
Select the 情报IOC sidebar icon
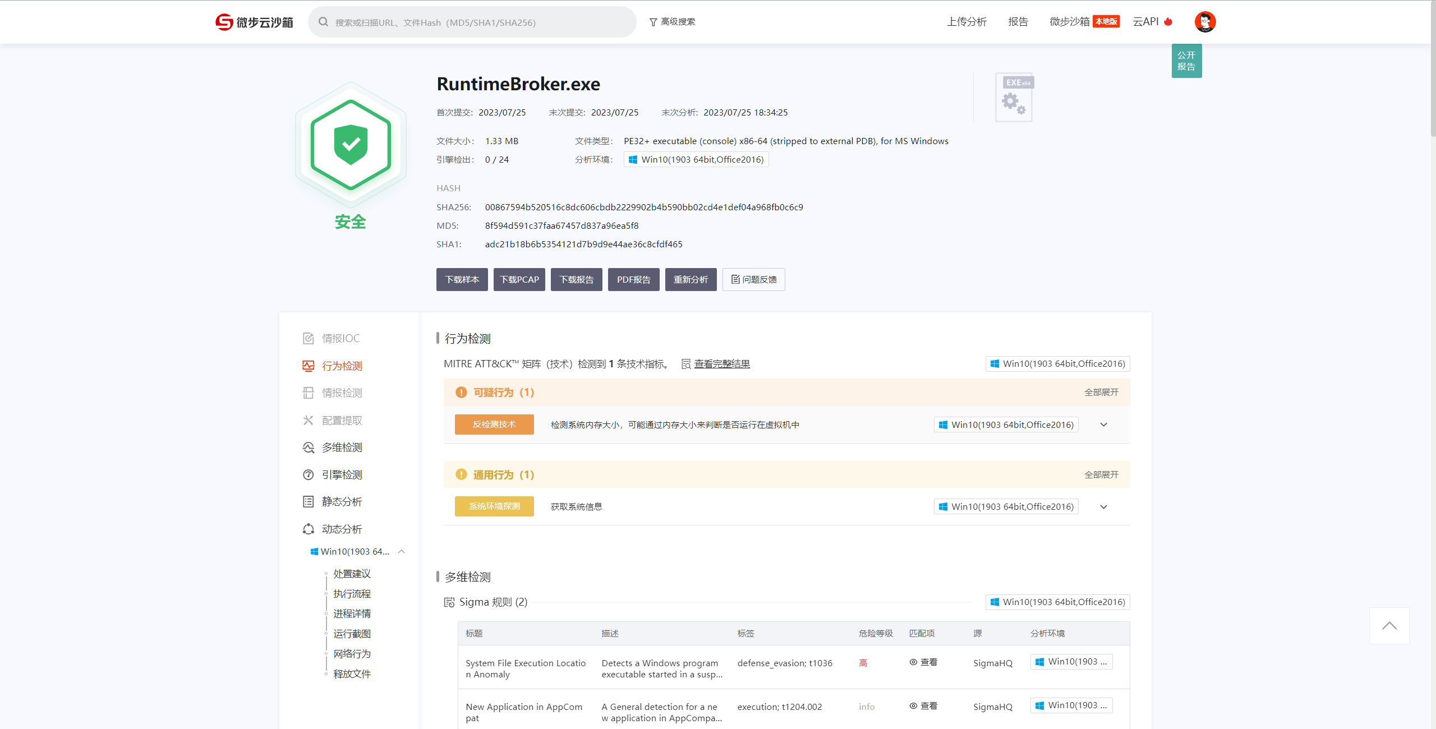308,338
